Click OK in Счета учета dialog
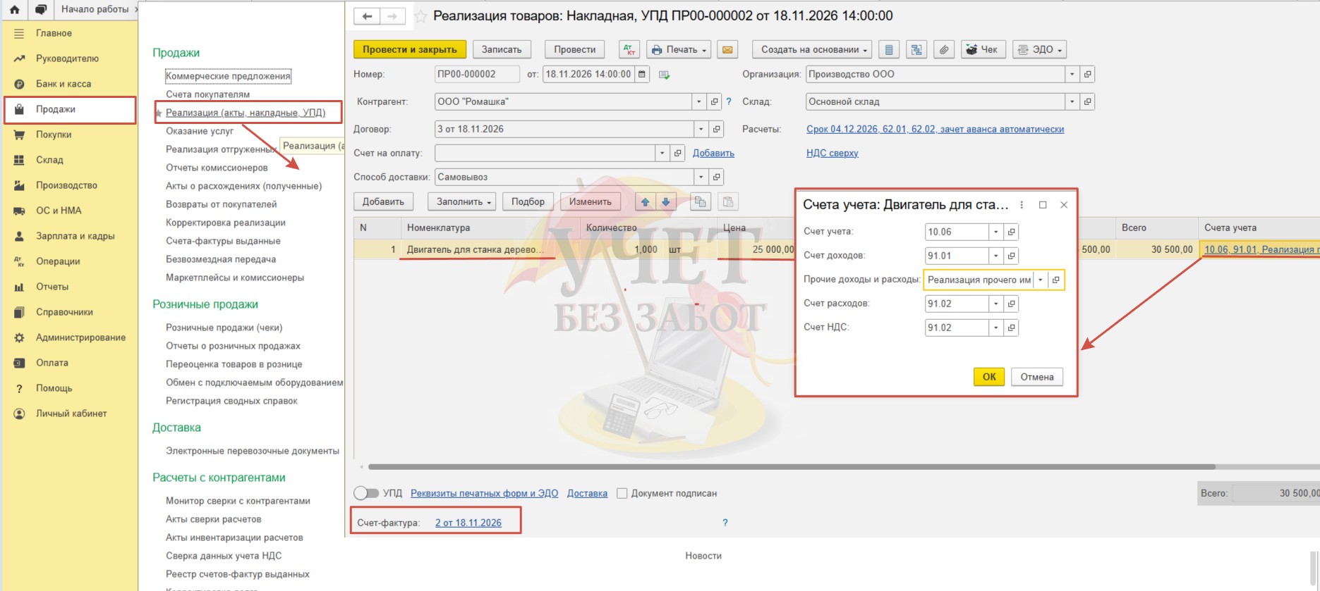Image resolution: width=1320 pixels, height=591 pixels. coord(989,377)
